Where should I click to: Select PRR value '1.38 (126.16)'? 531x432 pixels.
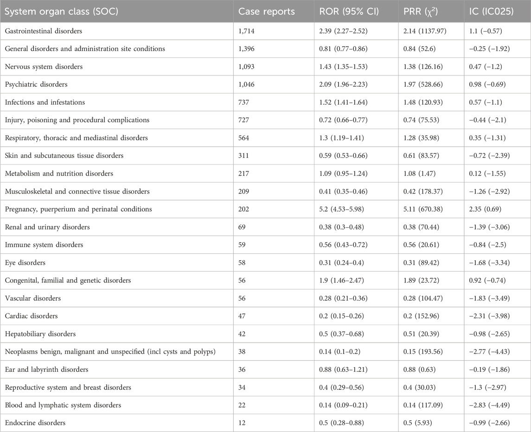pyautogui.click(x=422, y=67)
